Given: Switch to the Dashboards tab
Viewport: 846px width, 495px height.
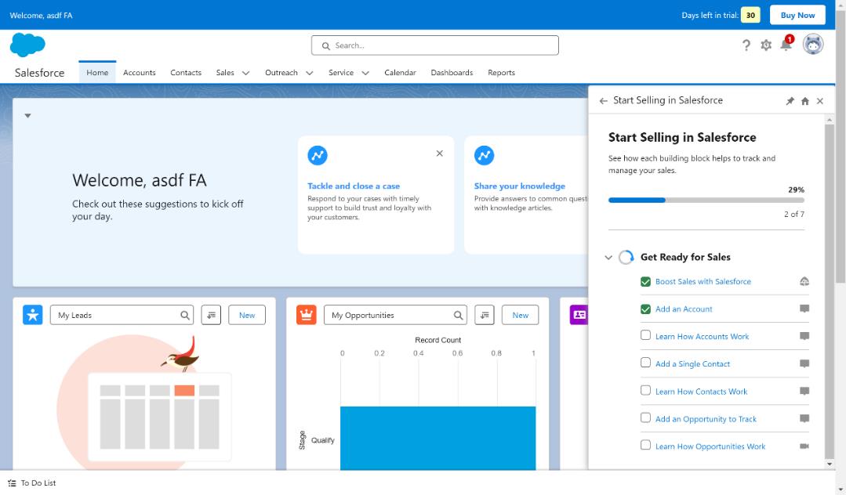Looking at the screenshot, I should click(452, 73).
